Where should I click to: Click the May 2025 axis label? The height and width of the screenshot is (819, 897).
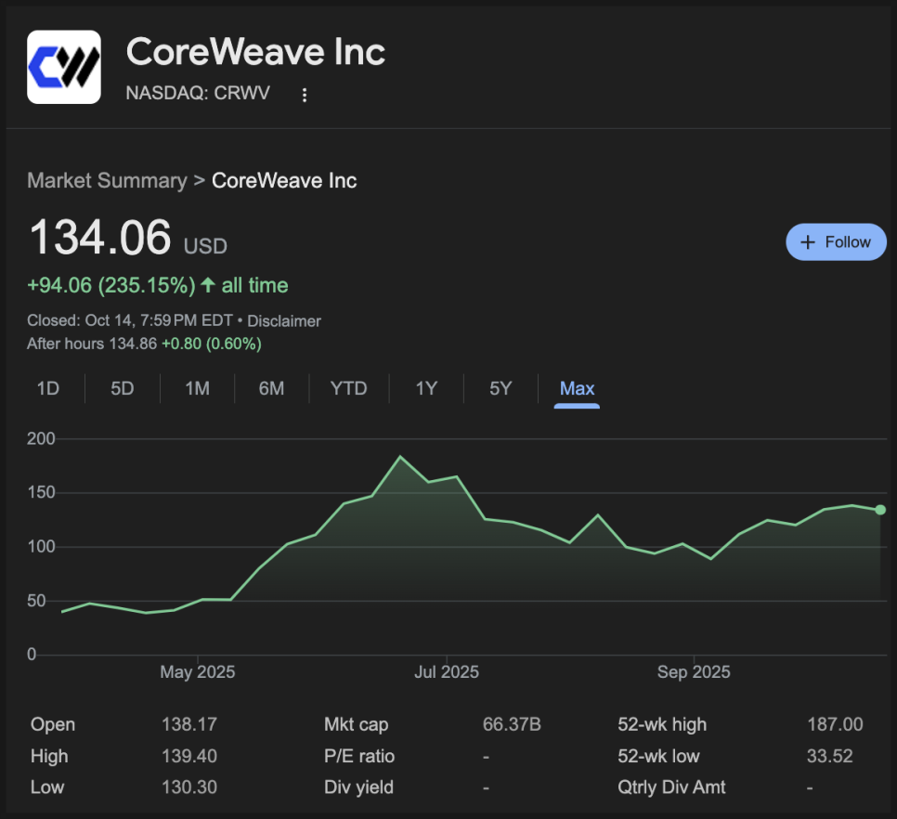click(x=198, y=671)
